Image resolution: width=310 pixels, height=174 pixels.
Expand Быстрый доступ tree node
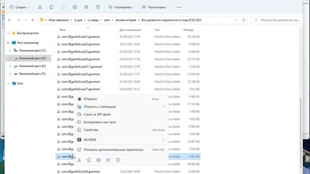click(x=8, y=33)
